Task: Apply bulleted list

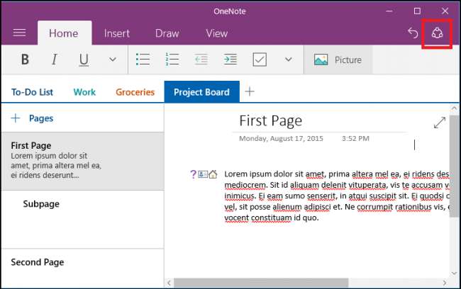Action: [143, 60]
